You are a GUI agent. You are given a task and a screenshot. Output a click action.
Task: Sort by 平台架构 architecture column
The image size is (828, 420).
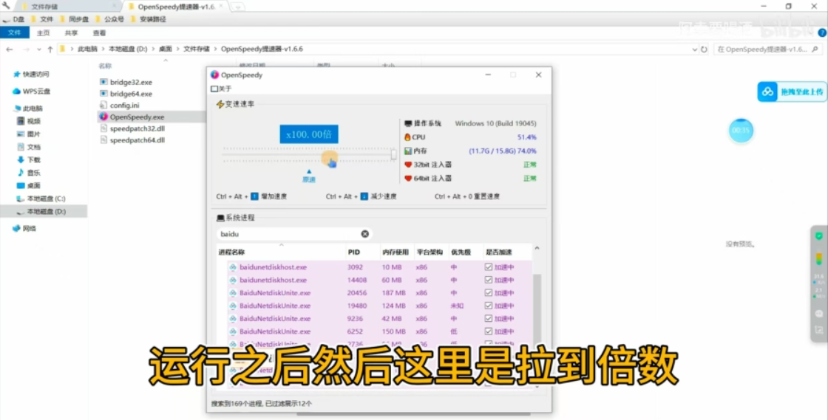point(430,252)
